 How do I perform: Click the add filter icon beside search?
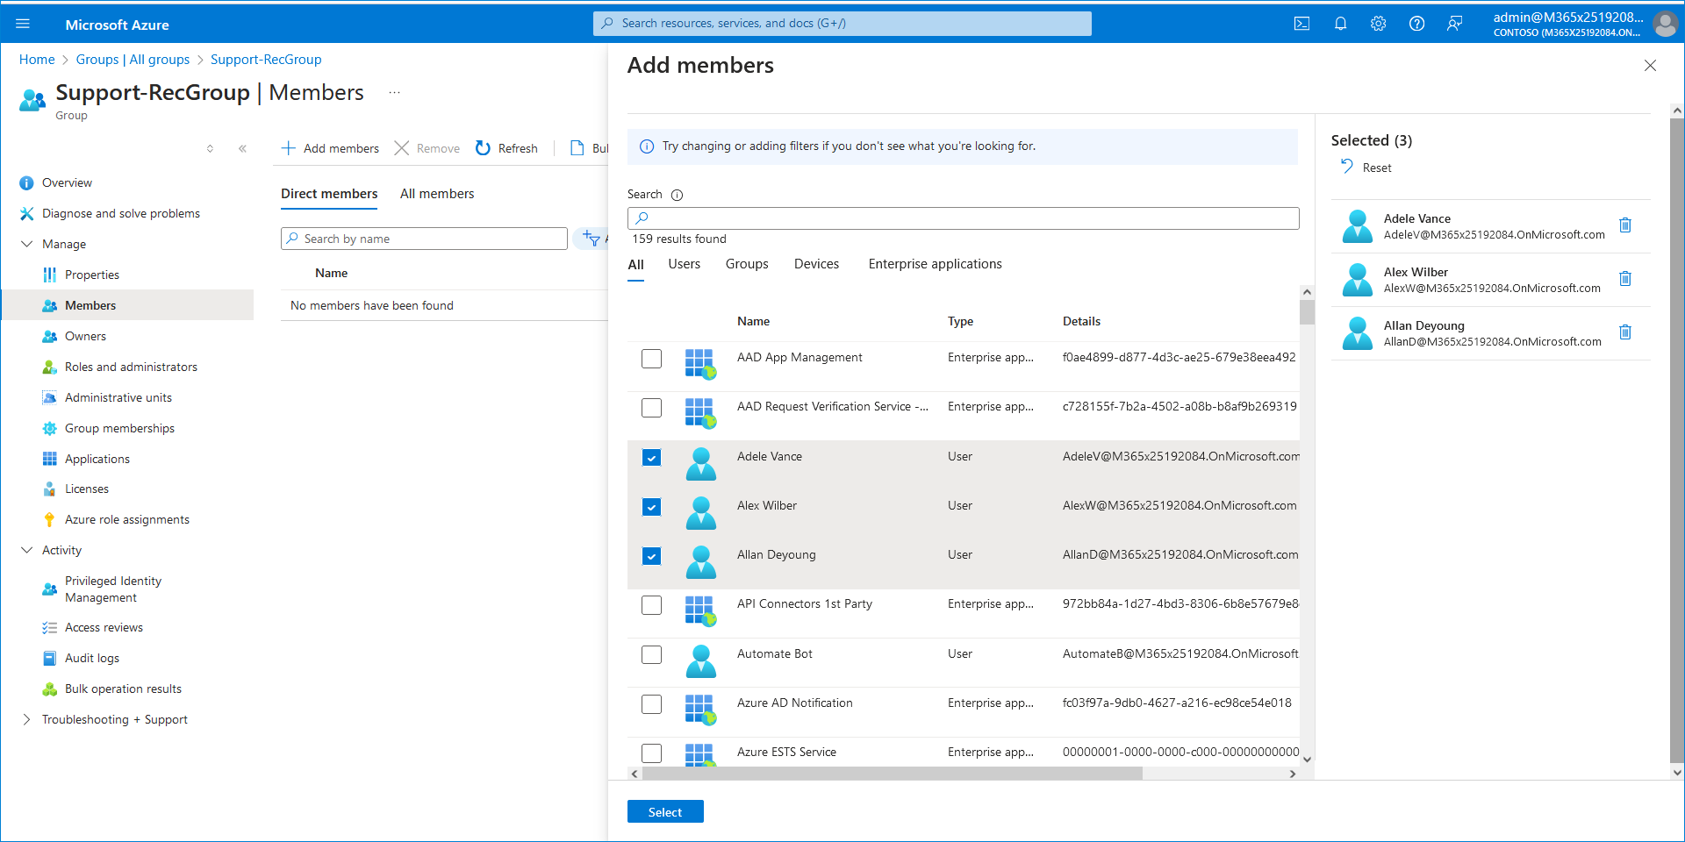(x=592, y=239)
